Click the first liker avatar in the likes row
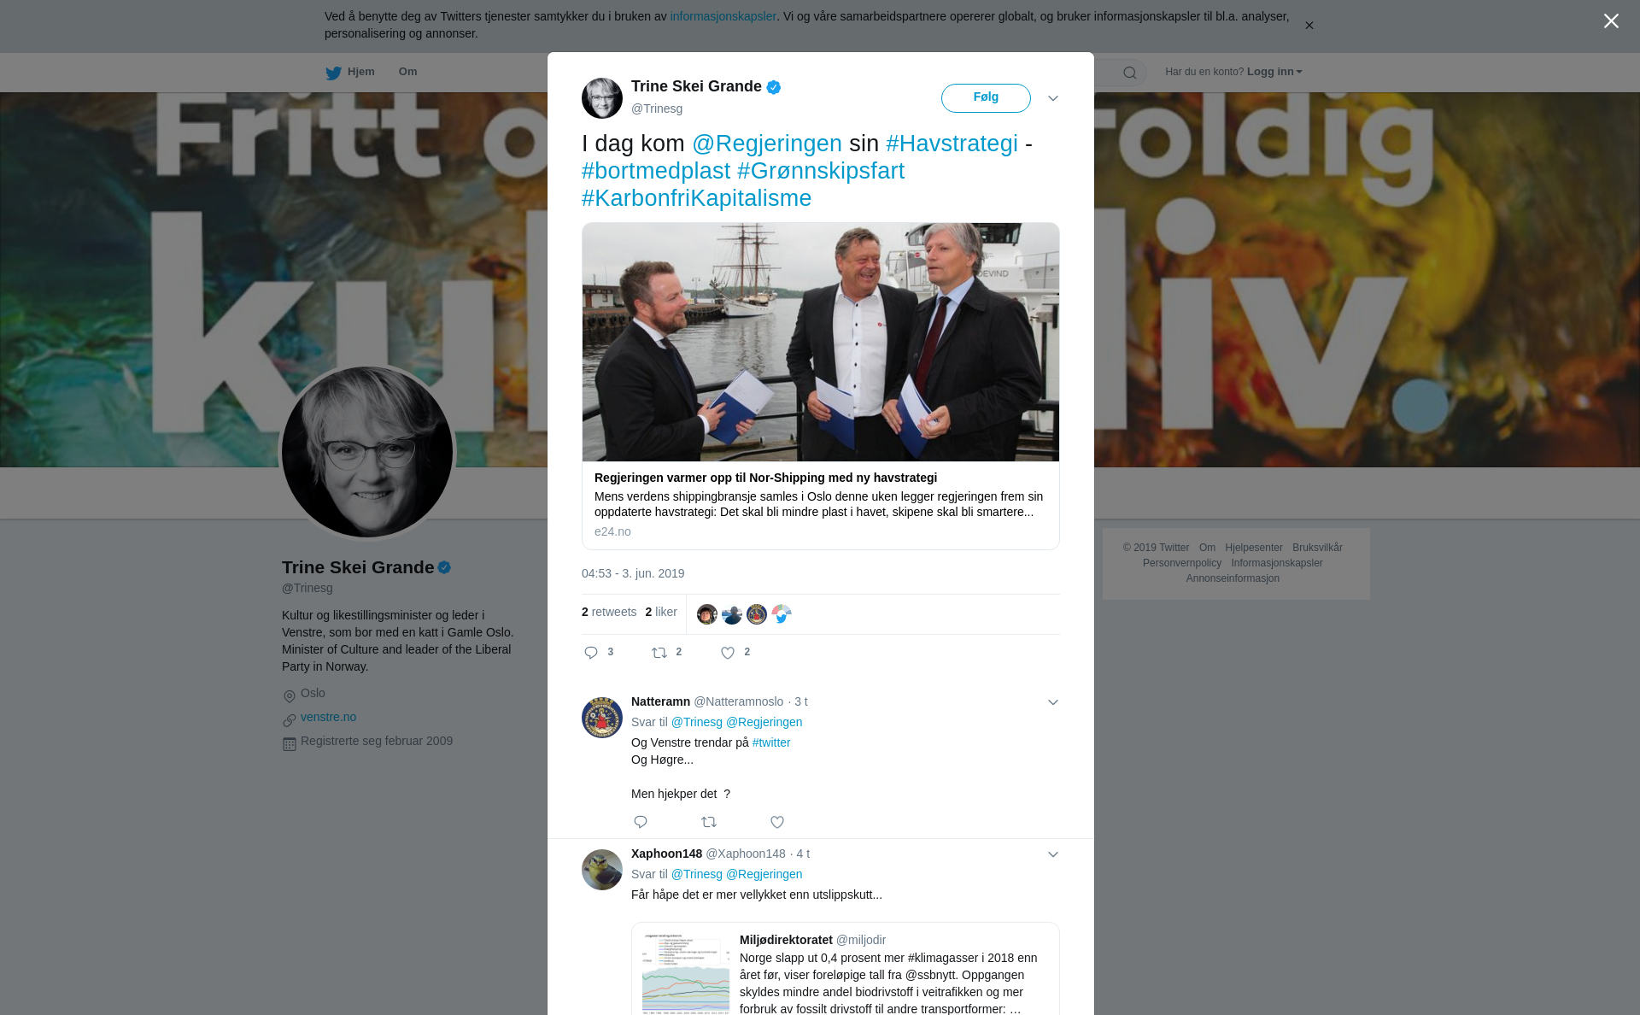 [x=706, y=614]
